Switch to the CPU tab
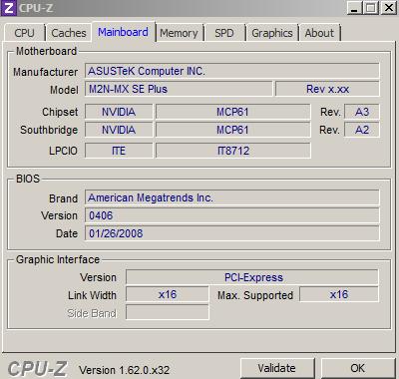The width and height of the screenshot is (399, 379). 25,33
